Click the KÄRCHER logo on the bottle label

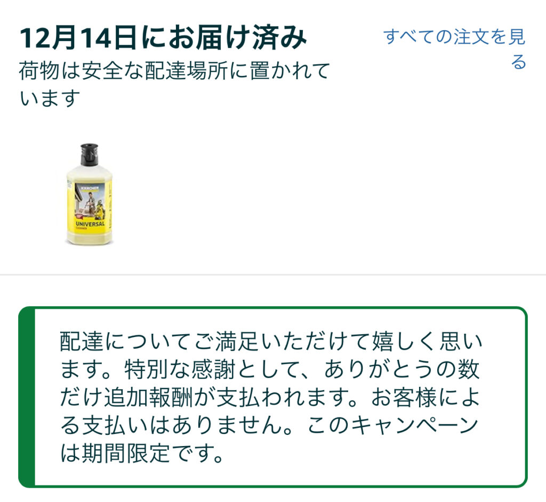(90, 188)
